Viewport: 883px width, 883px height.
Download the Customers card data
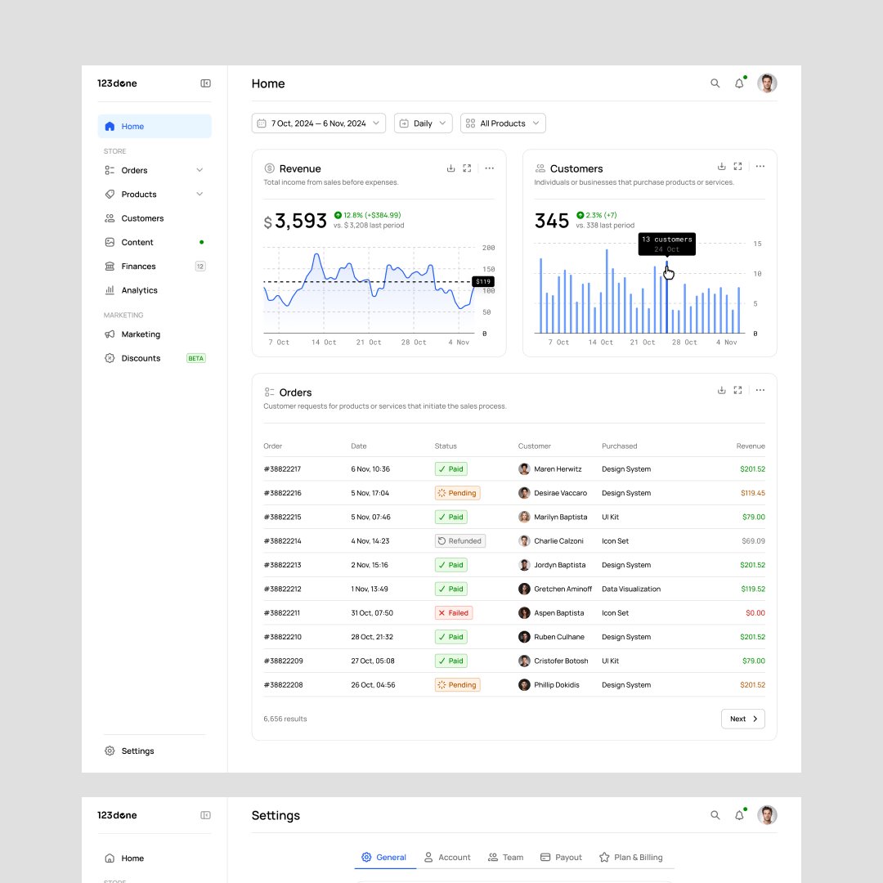coord(721,166)
